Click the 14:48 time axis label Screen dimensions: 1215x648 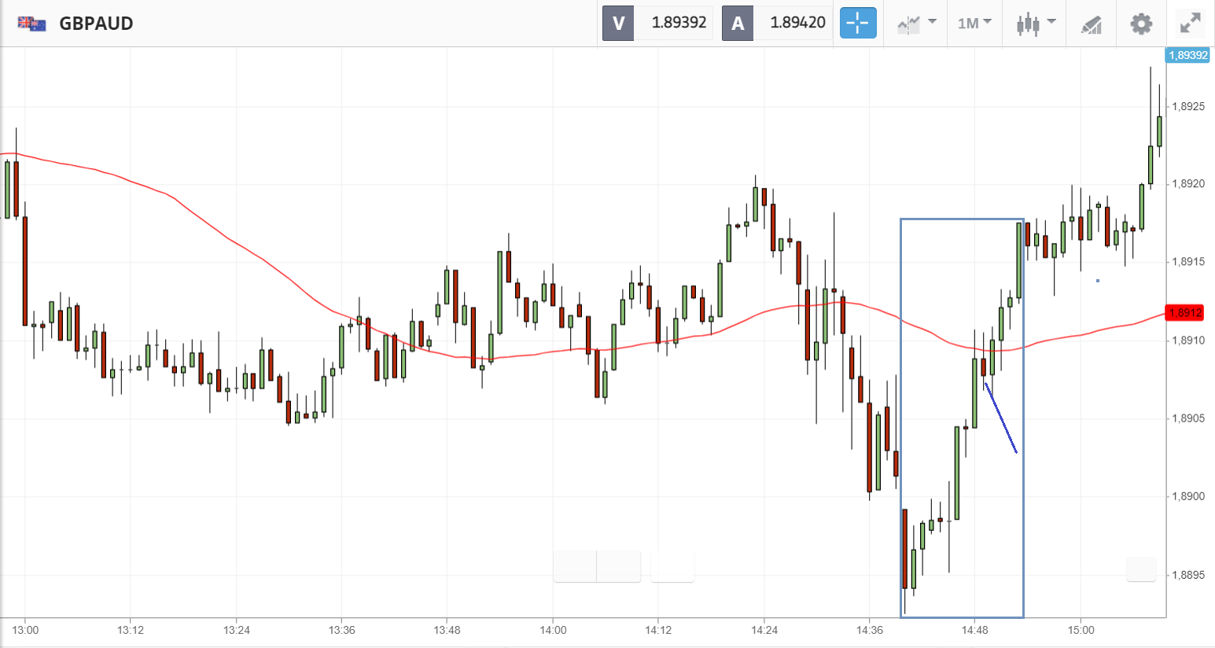[974, 630]
